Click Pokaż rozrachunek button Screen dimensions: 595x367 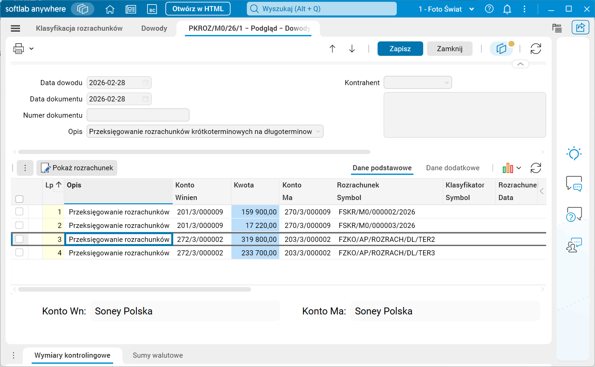[77, 168]
